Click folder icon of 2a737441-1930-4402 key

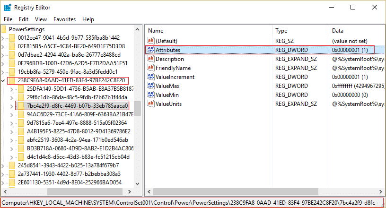pos(12,174)
